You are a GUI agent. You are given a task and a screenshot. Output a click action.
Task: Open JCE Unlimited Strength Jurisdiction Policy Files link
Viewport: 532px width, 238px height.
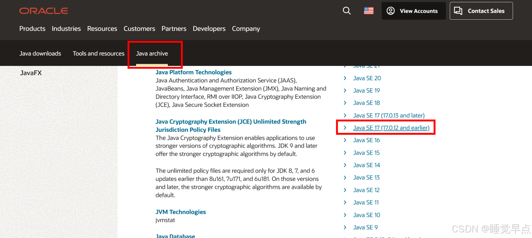point(231,126)
